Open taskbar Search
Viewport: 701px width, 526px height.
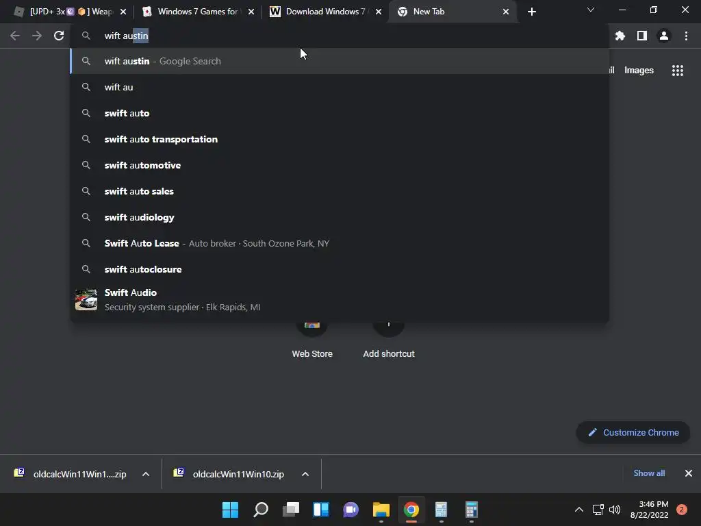coord(261,510)
